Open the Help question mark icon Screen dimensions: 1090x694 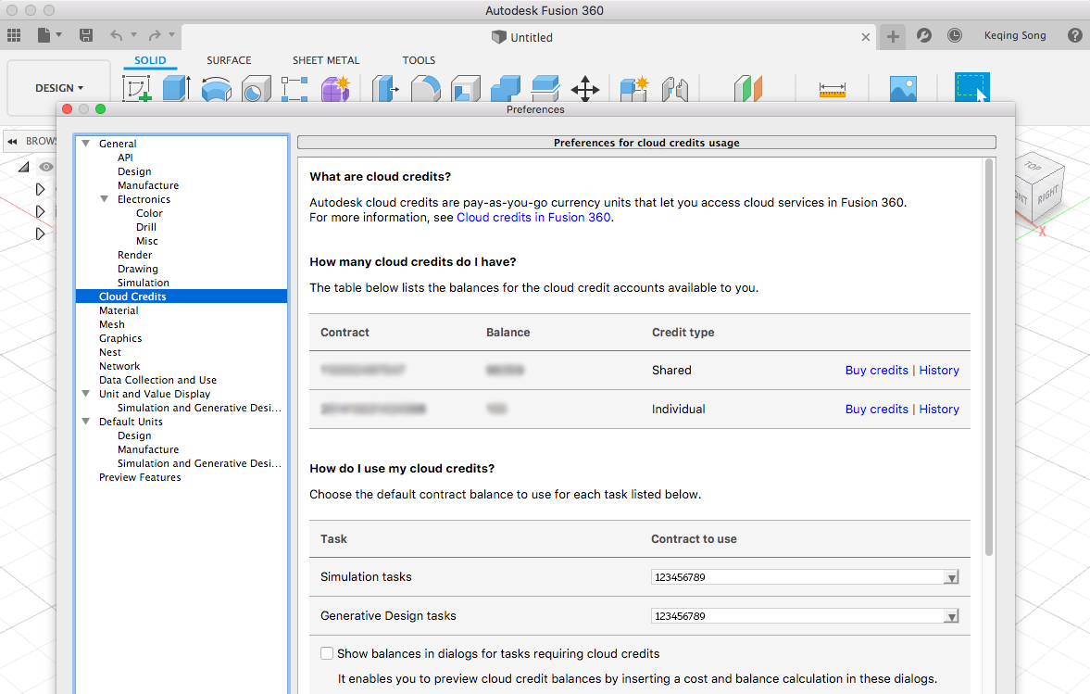pos(1074,35)
